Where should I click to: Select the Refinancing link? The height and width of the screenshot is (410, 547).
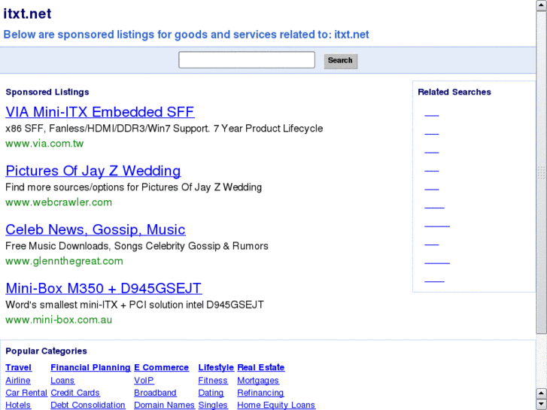(x=260, y=393)
